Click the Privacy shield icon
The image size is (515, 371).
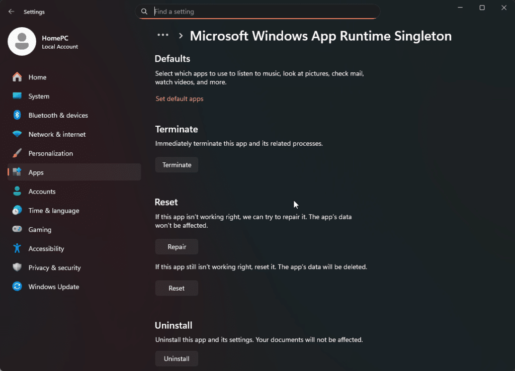pos(17,267)
